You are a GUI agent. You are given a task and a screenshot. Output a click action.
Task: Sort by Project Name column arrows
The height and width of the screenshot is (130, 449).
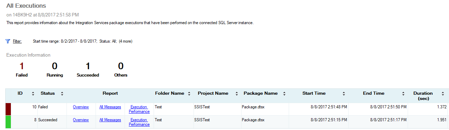click(x=237, y=94)
